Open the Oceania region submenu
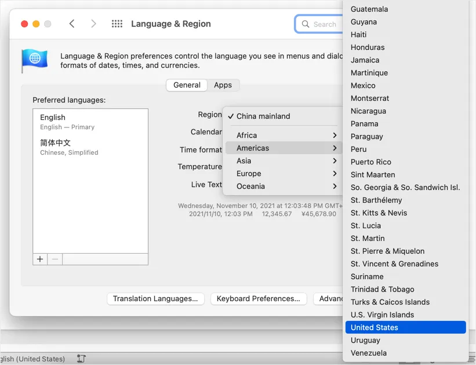The image size is (476, 365). [281, 186]
